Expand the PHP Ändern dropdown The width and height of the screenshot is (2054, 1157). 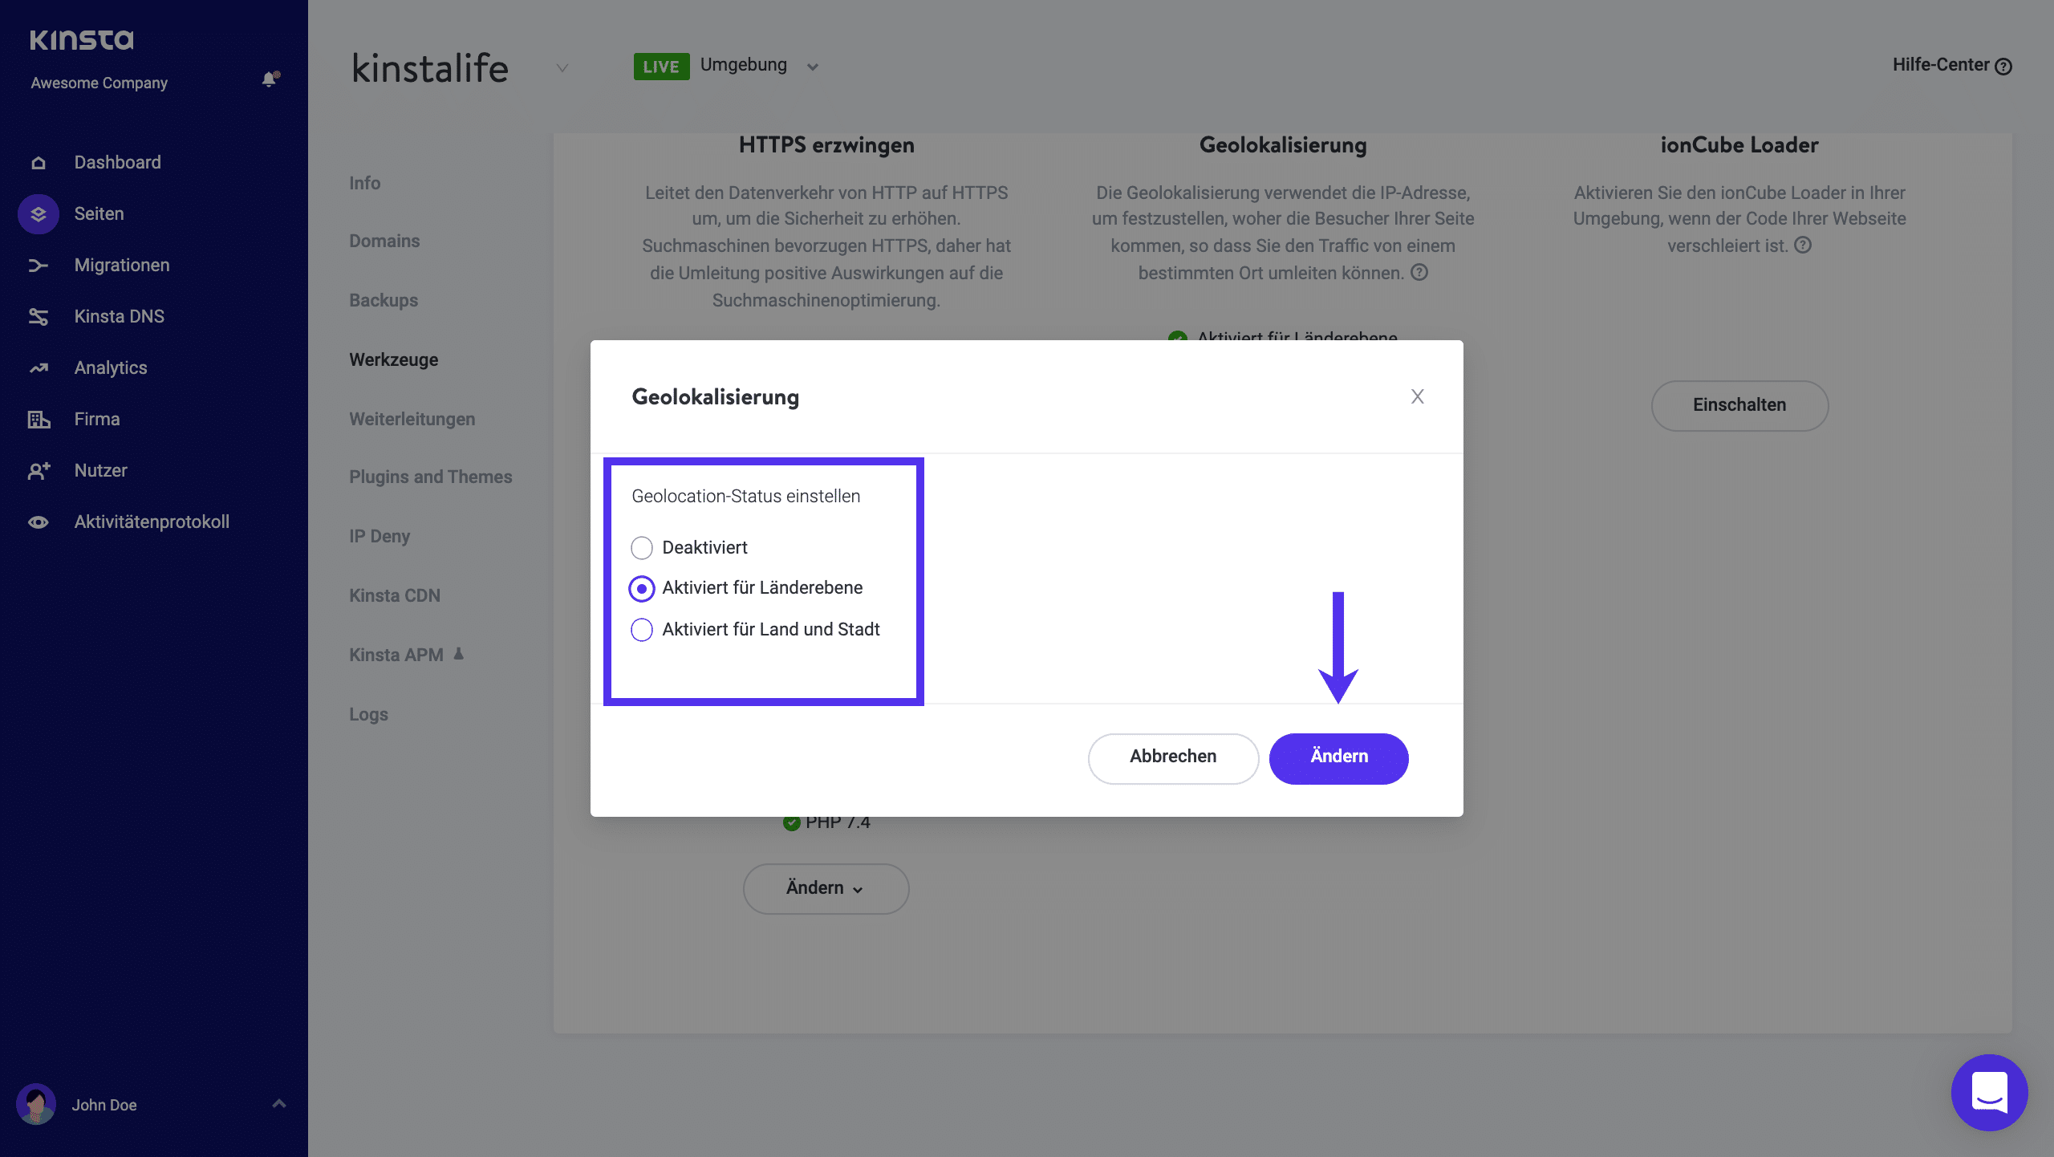click(x=825, y=888)
